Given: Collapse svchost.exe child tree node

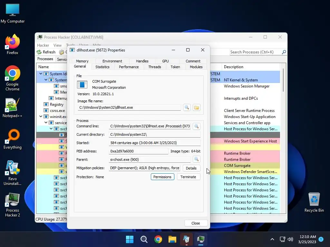Looking at the screenshot, I should pos(51,129).
